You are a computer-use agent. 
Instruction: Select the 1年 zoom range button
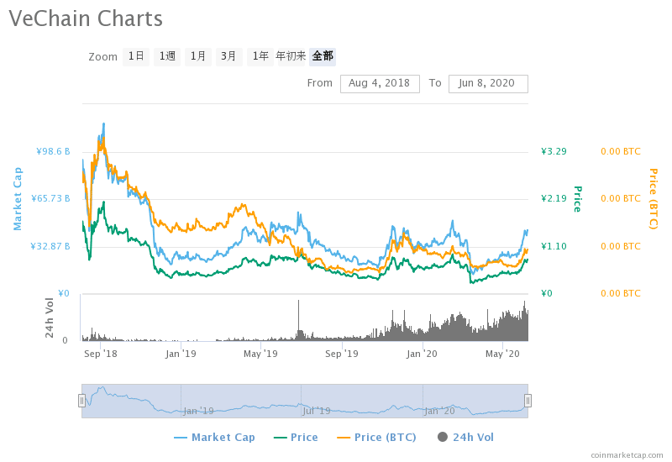[x=260, y=56]
